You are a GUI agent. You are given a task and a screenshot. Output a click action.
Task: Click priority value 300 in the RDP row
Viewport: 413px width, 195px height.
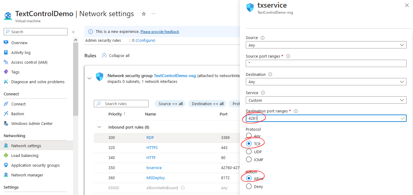112,138
